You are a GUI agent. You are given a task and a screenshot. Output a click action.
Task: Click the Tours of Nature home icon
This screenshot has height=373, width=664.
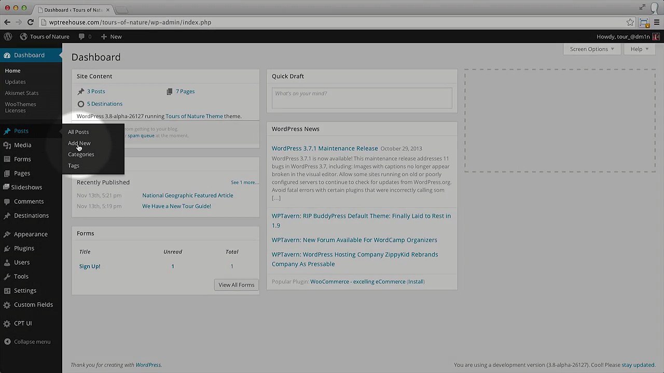23,37
